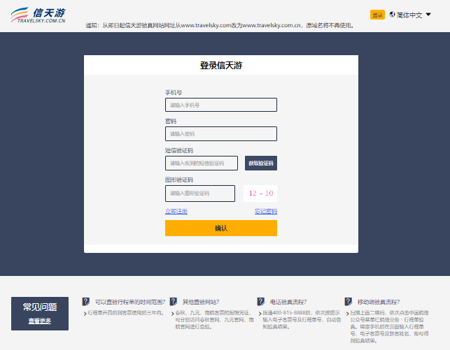The width and height of the screenshot is (450, 350).
Task: Click the 电话验真流程? question title
Action: point(288,302)
